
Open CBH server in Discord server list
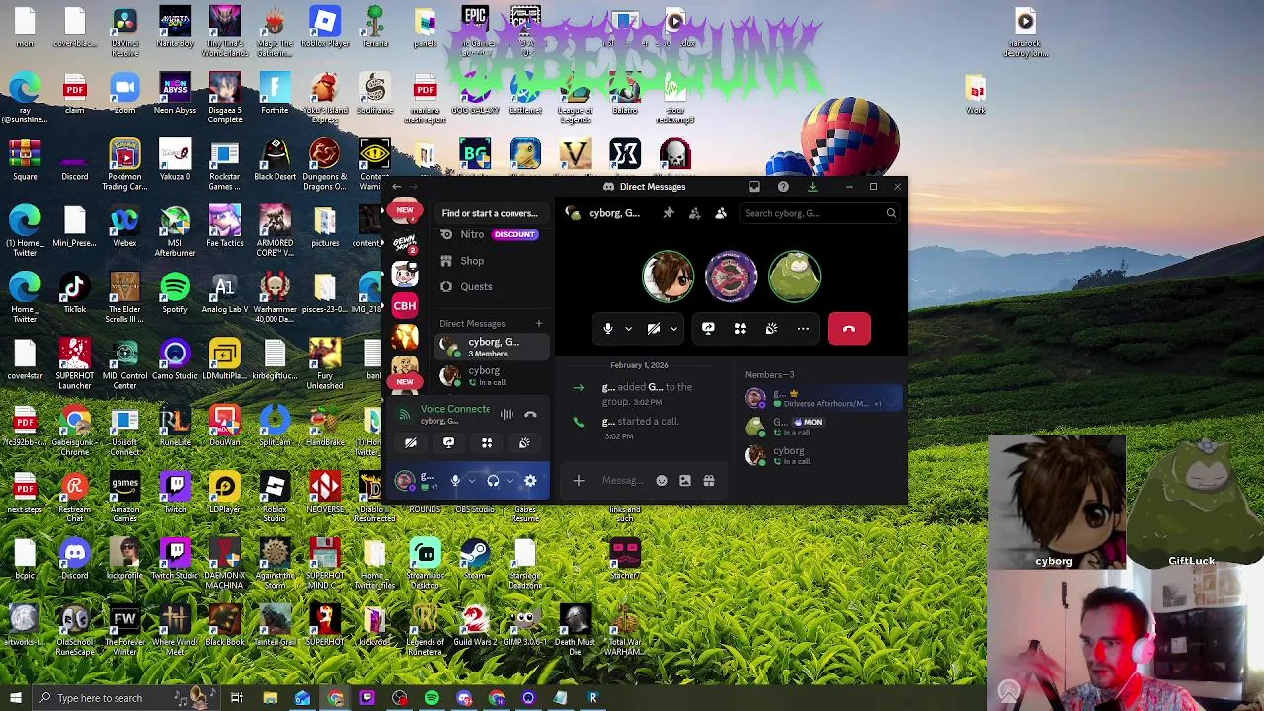pos(405,305)
